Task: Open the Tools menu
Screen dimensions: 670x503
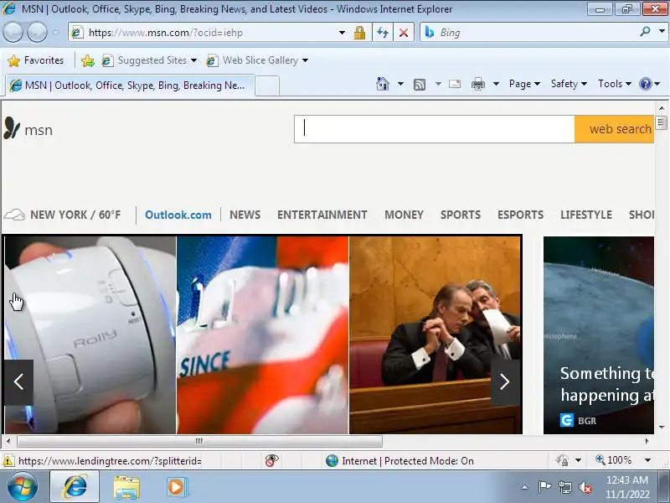Action: 615,84
